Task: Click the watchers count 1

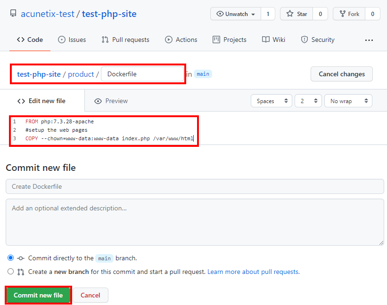Action: coord(268,14)
